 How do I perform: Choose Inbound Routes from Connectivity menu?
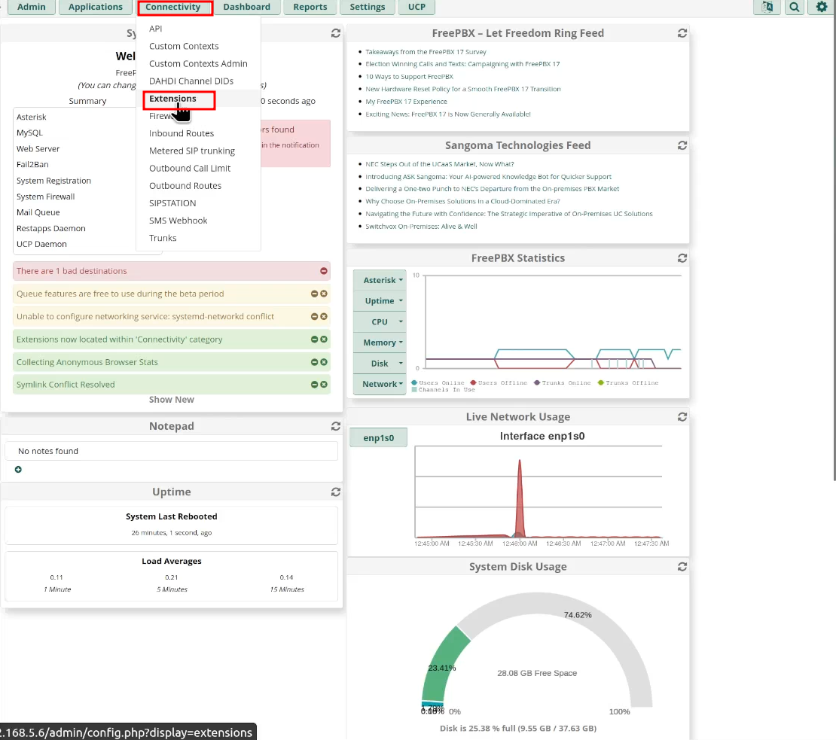(182, 133)
